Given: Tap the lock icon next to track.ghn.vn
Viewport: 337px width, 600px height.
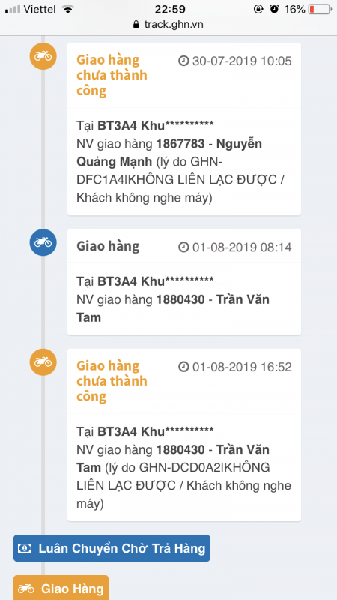Looking at the screenshot, I should tap(136, 25).
